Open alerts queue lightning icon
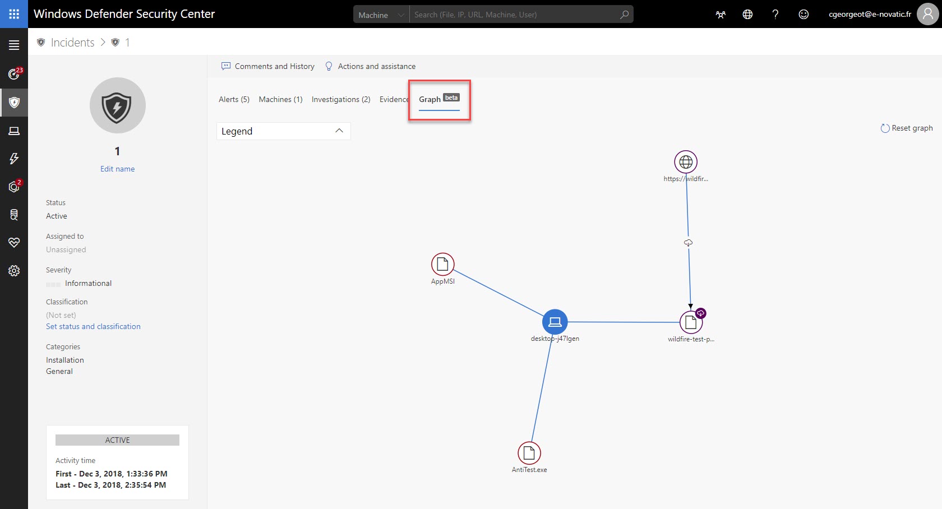 [x=14, y=159]
